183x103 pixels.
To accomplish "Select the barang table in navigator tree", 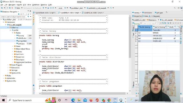I will point(21,35).
